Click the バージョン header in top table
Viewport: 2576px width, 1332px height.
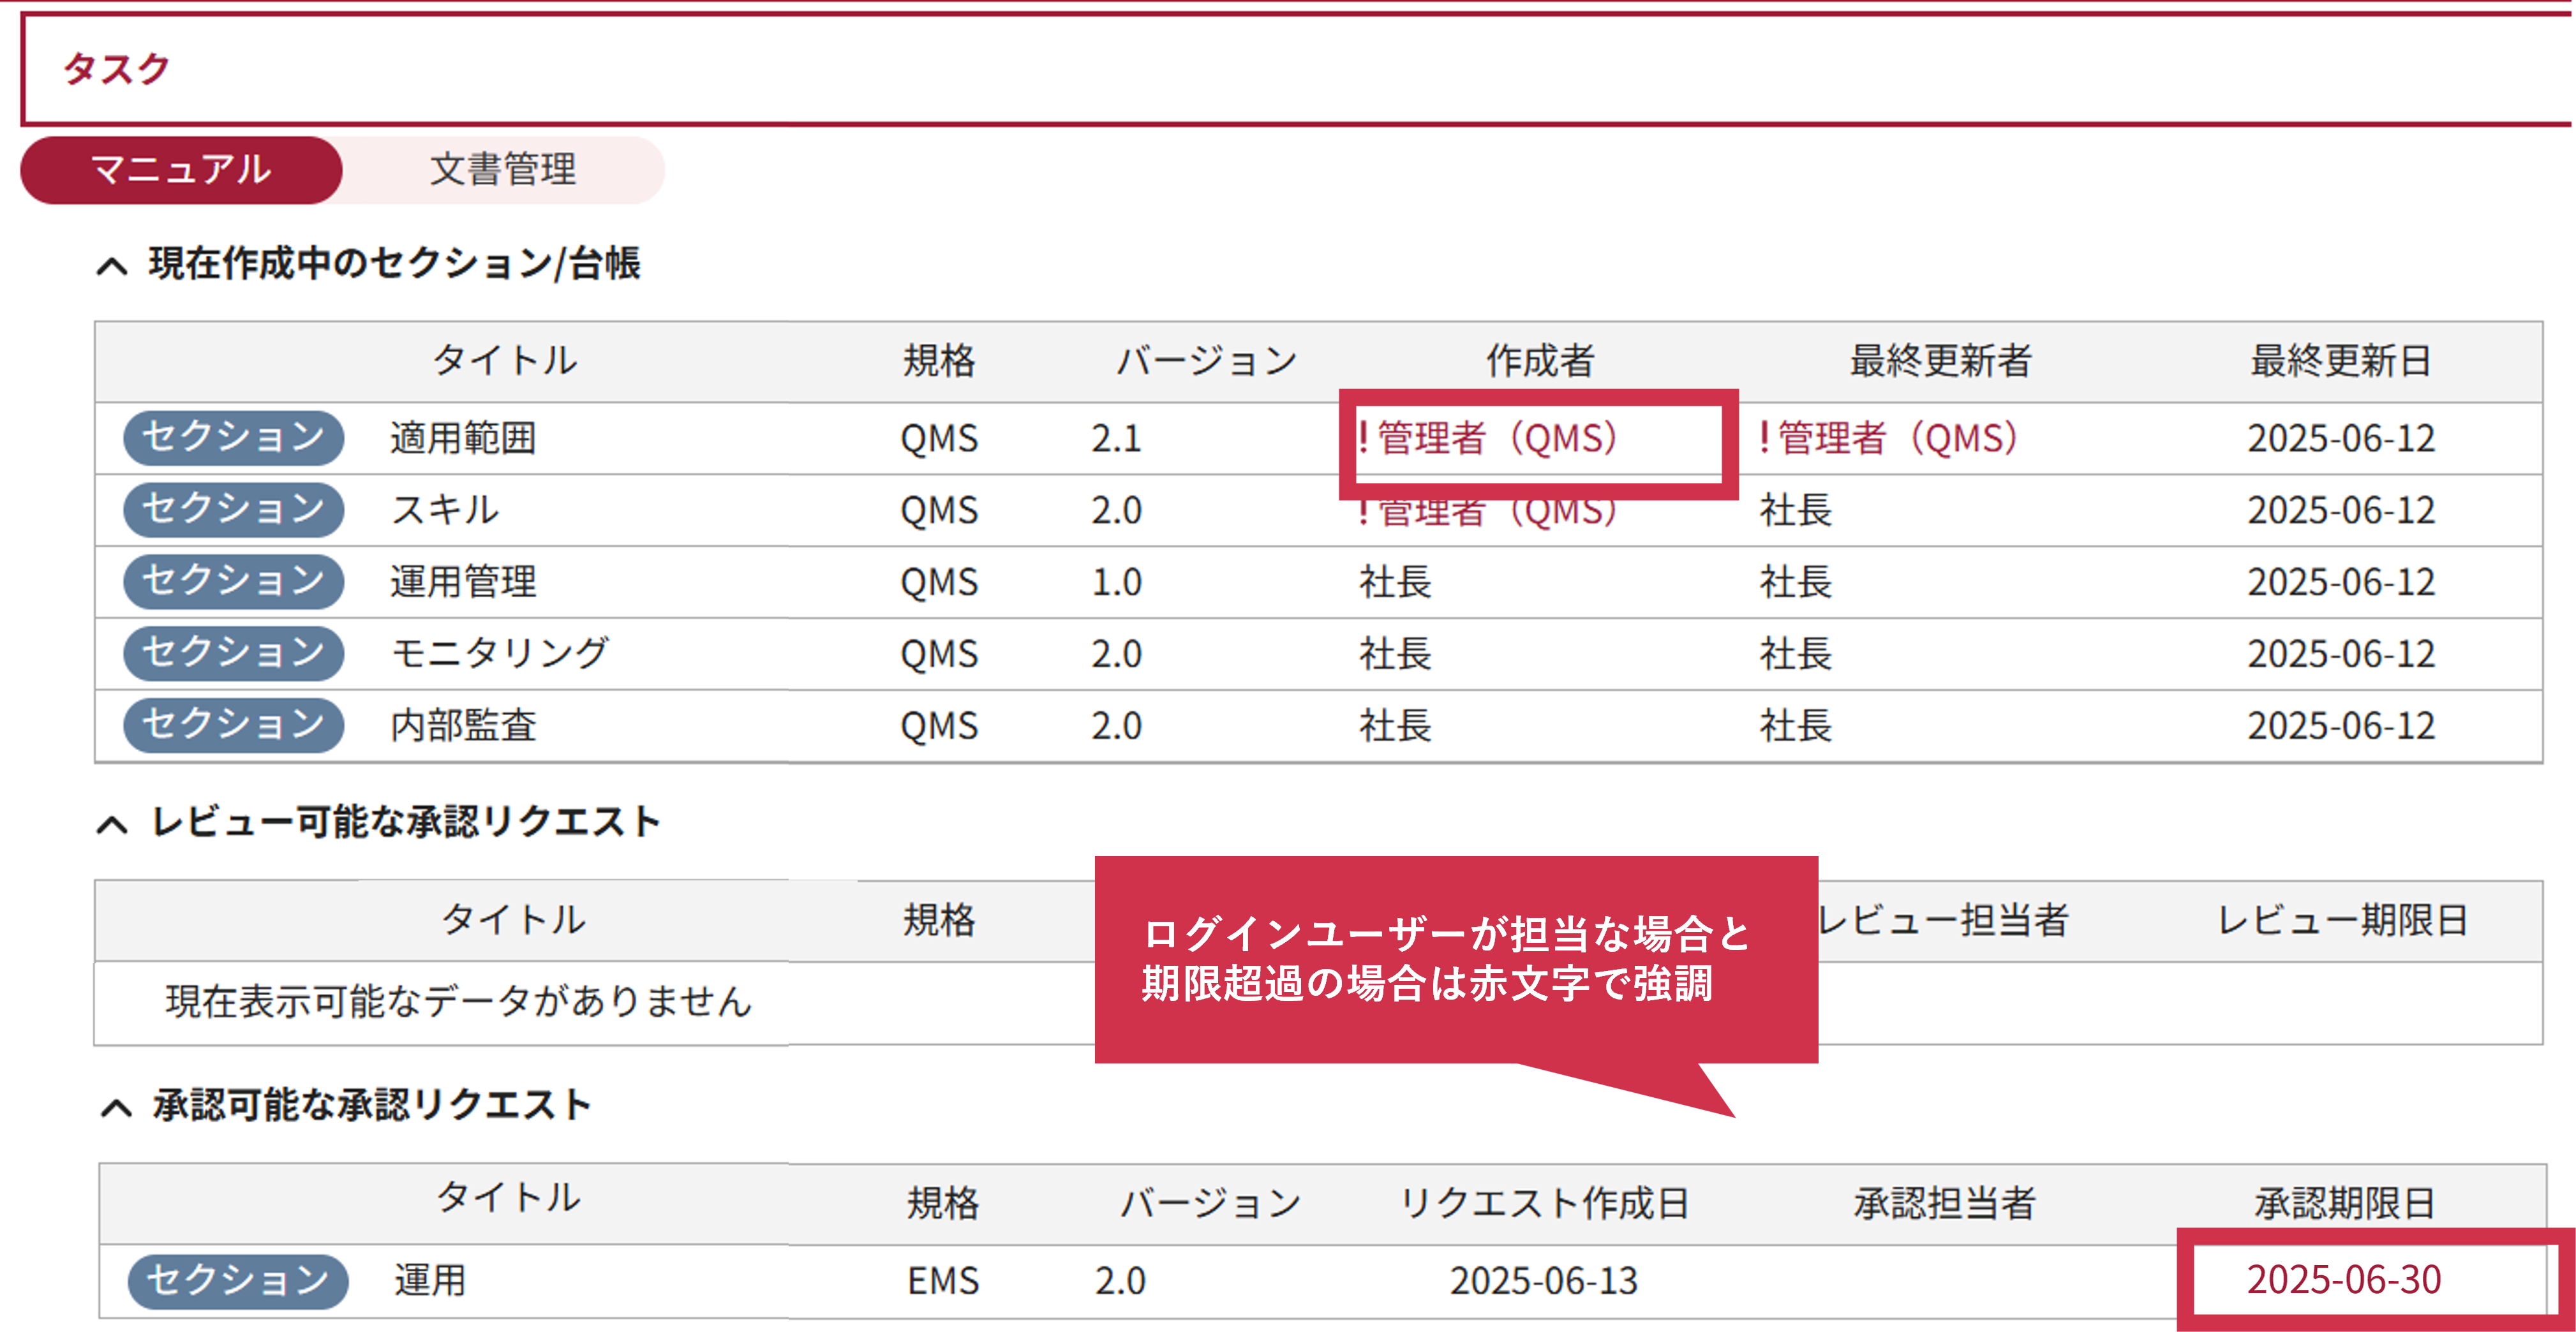[x=1207, y=361]
